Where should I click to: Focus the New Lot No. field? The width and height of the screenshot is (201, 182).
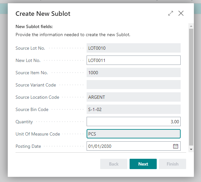point(133,60)
